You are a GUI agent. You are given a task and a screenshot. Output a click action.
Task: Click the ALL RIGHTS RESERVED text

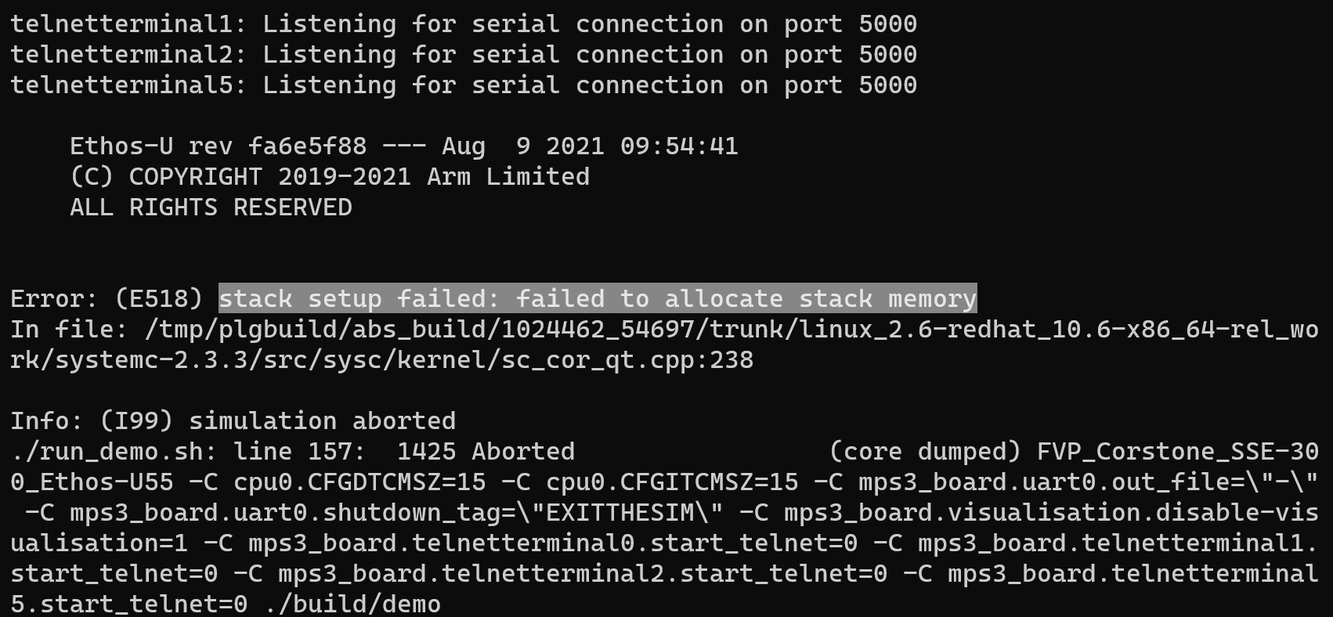pyautogui.click(x=211, y=207)
